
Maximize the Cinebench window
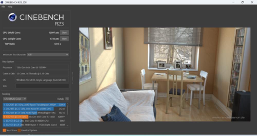click(x=242, y=2)
